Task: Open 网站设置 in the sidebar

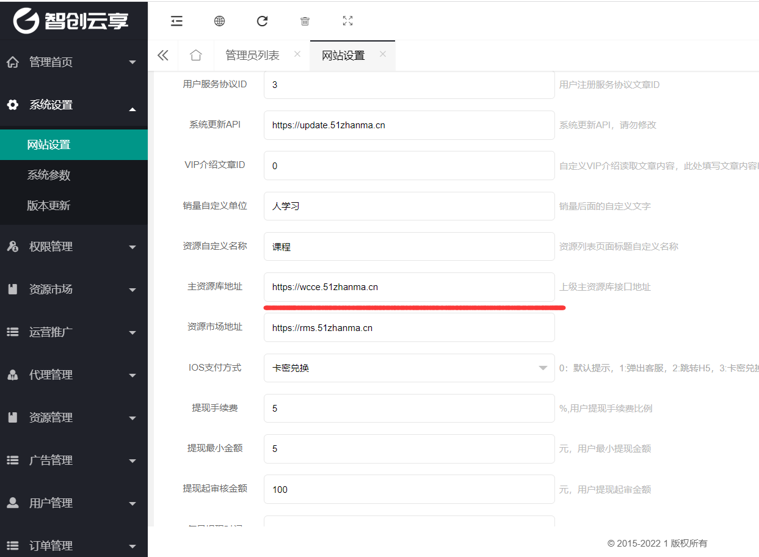Action: (74, 145)
